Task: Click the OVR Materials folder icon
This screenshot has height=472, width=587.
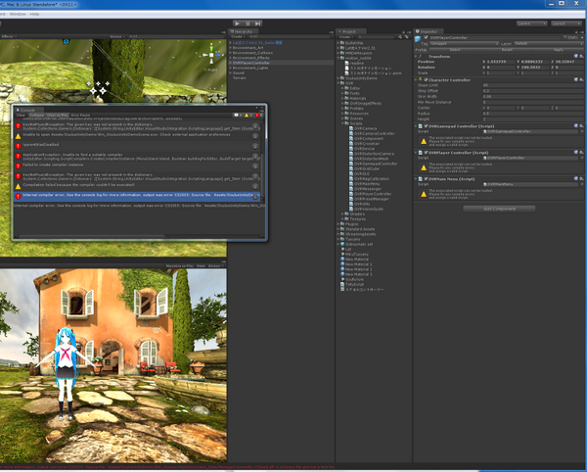Action: point(346,98)
